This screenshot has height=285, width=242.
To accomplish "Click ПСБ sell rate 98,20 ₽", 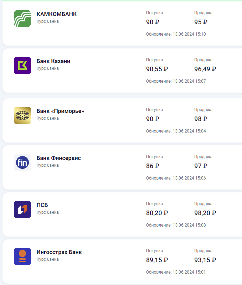I will tap(205, 213).
